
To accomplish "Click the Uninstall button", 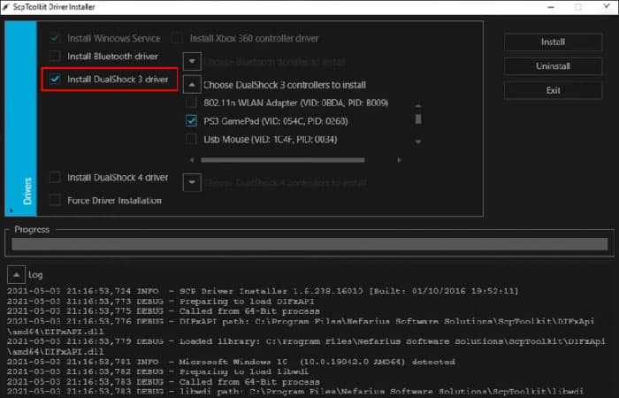I will click(x=553, y=66).
